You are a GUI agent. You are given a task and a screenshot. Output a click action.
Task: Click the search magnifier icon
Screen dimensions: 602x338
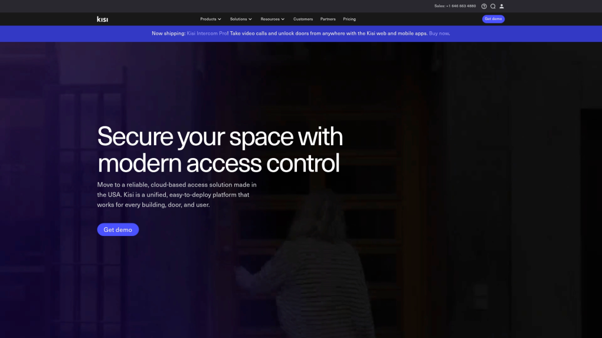[x=493, y=6]
